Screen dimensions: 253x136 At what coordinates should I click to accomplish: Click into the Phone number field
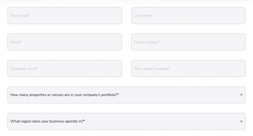188,42
